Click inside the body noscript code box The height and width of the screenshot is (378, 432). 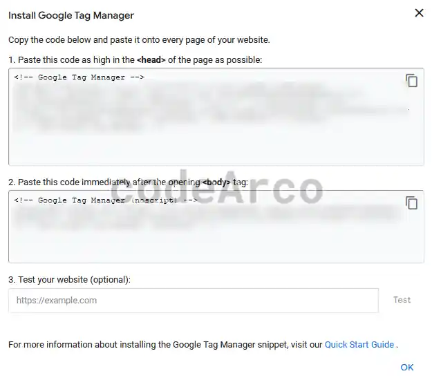pyautogui.click(x=216, y=227)
